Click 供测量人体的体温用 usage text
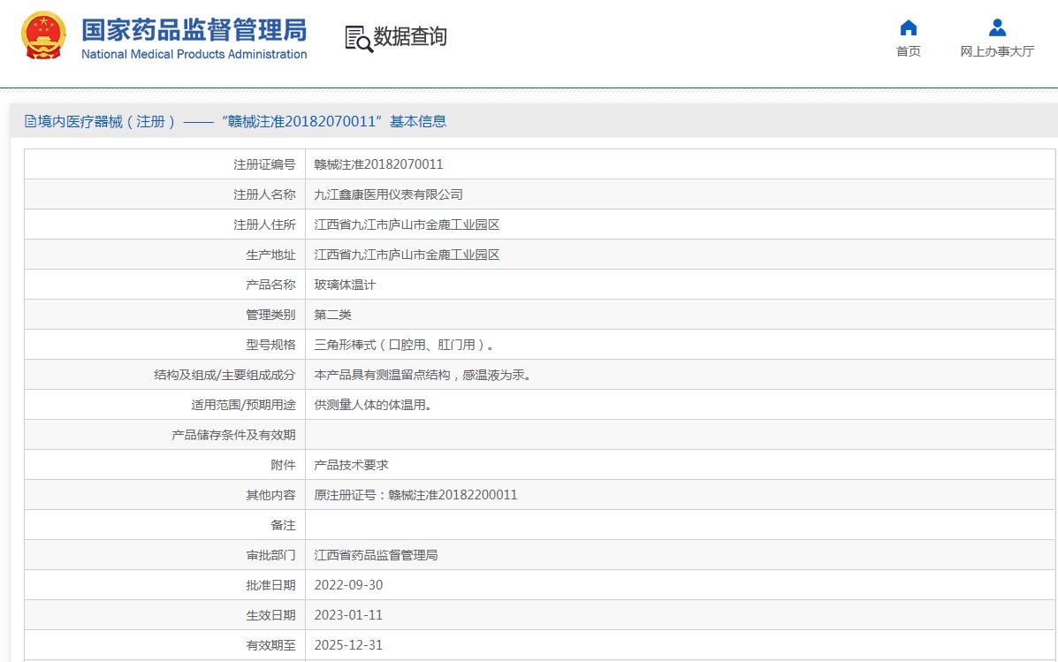The width and height of the screenshot is (1058, 662). [x=372, y=405]
